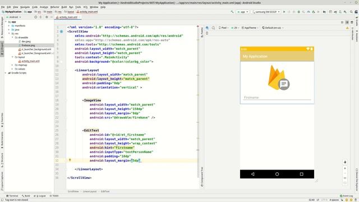Image resolution: width=359 pixels, height=202 pixels.
Task: Switch editor to Design-only view icon
Action: pos(352,22)
